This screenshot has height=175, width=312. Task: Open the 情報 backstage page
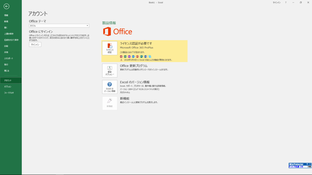(x=11, y=15)
